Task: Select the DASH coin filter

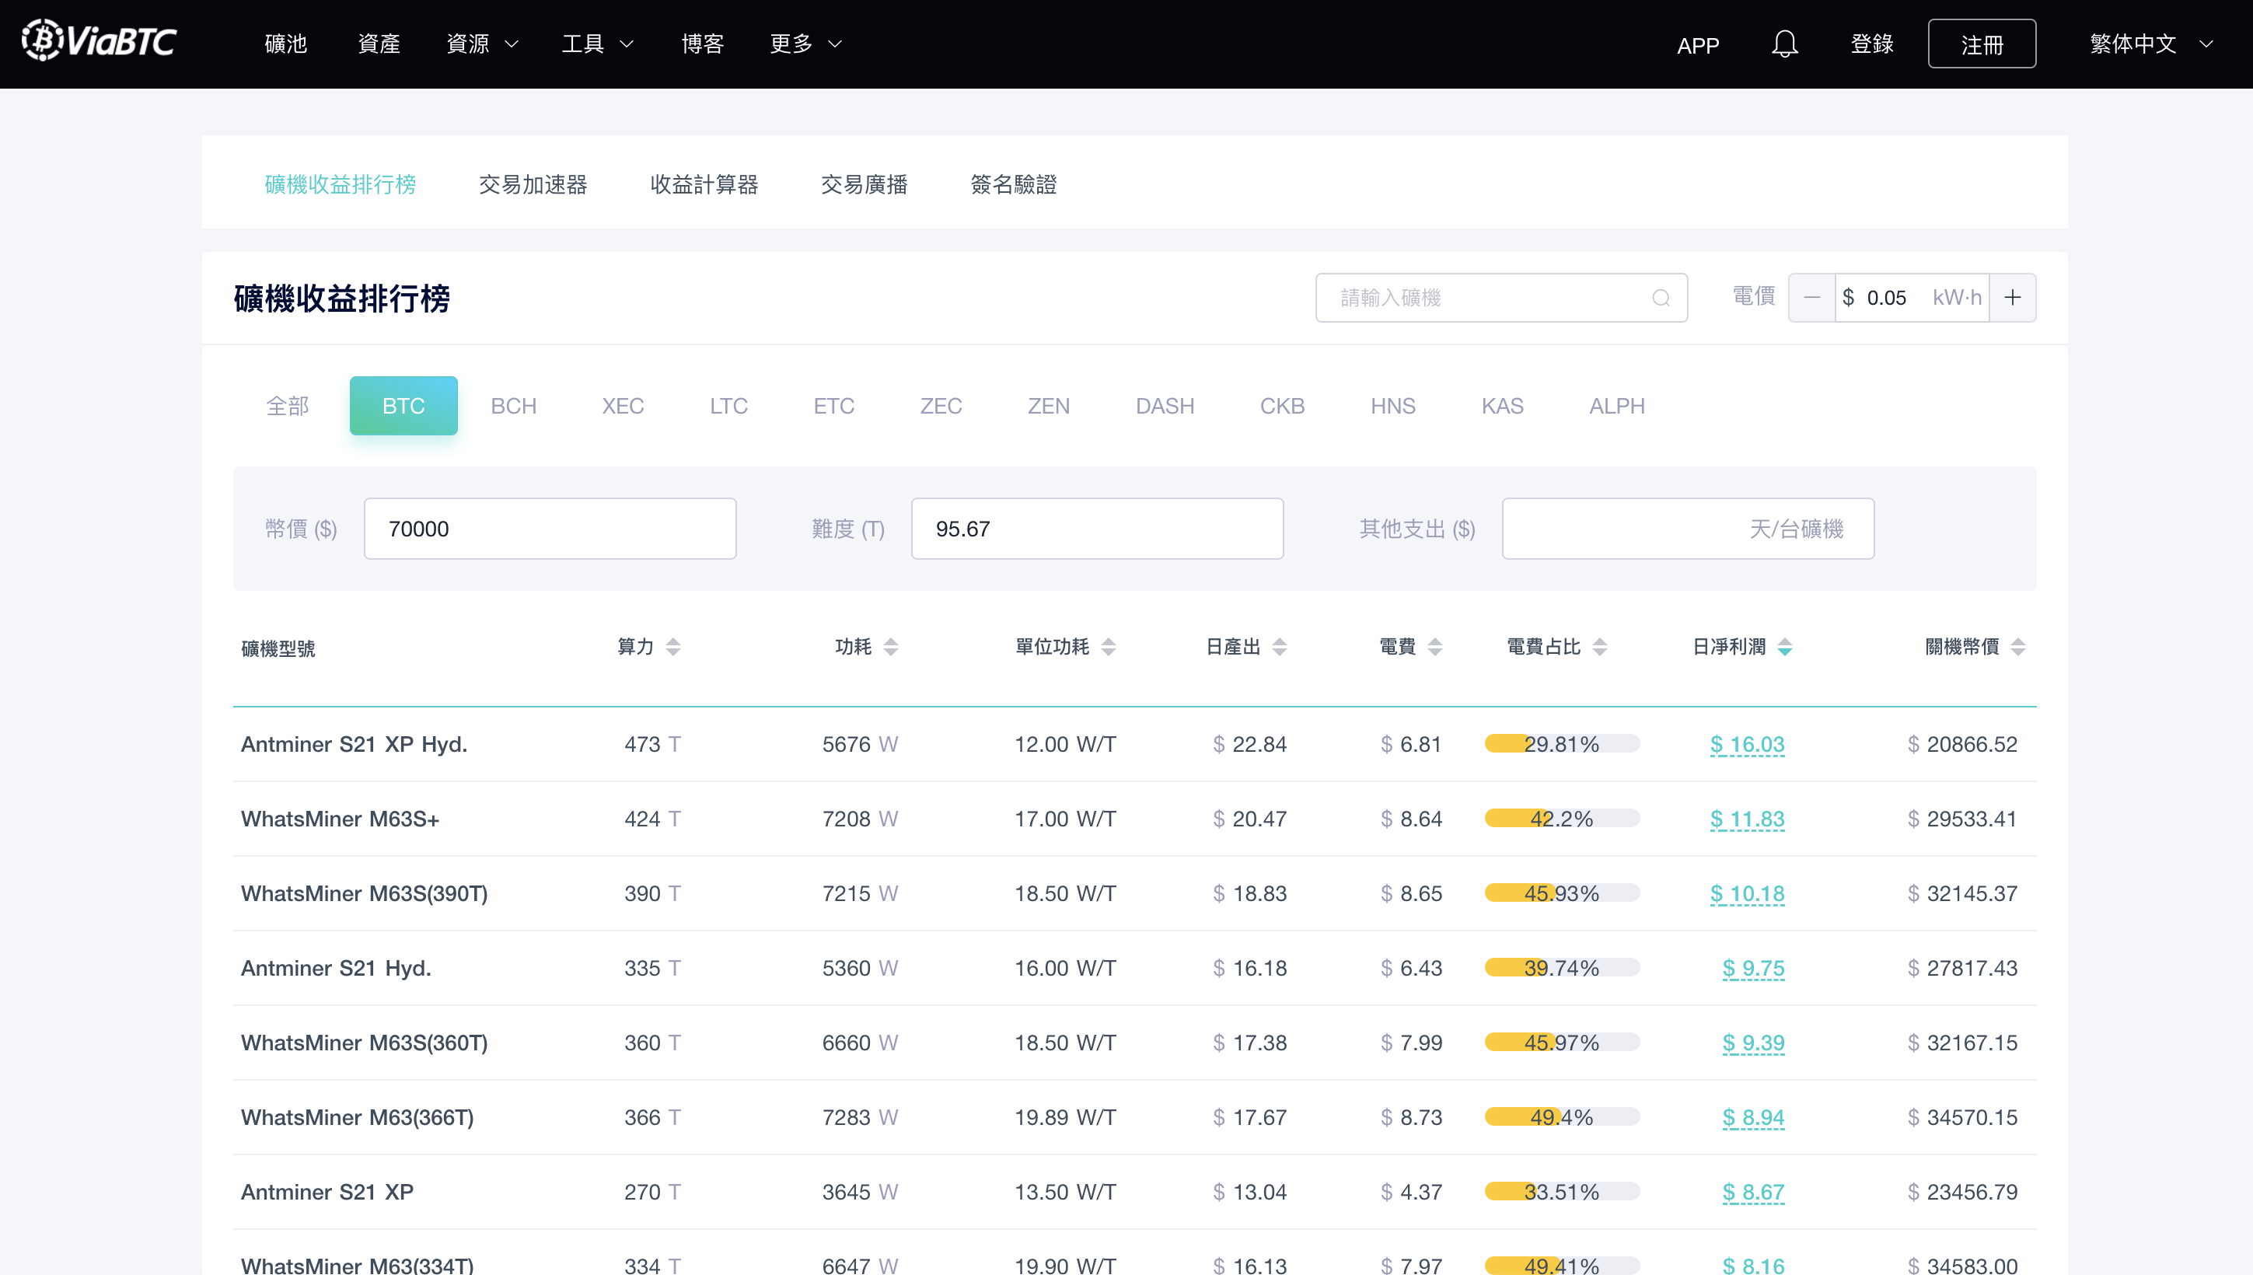Action: [x=1165, y=407]
